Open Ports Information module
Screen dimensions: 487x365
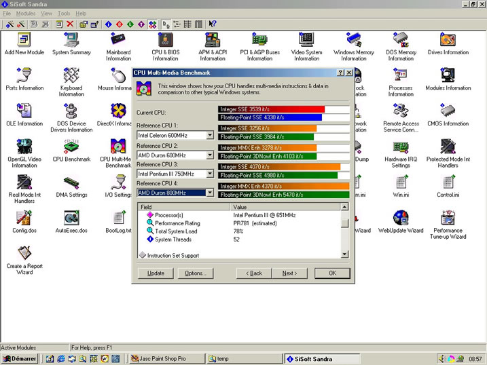click(x=24, y=79)
